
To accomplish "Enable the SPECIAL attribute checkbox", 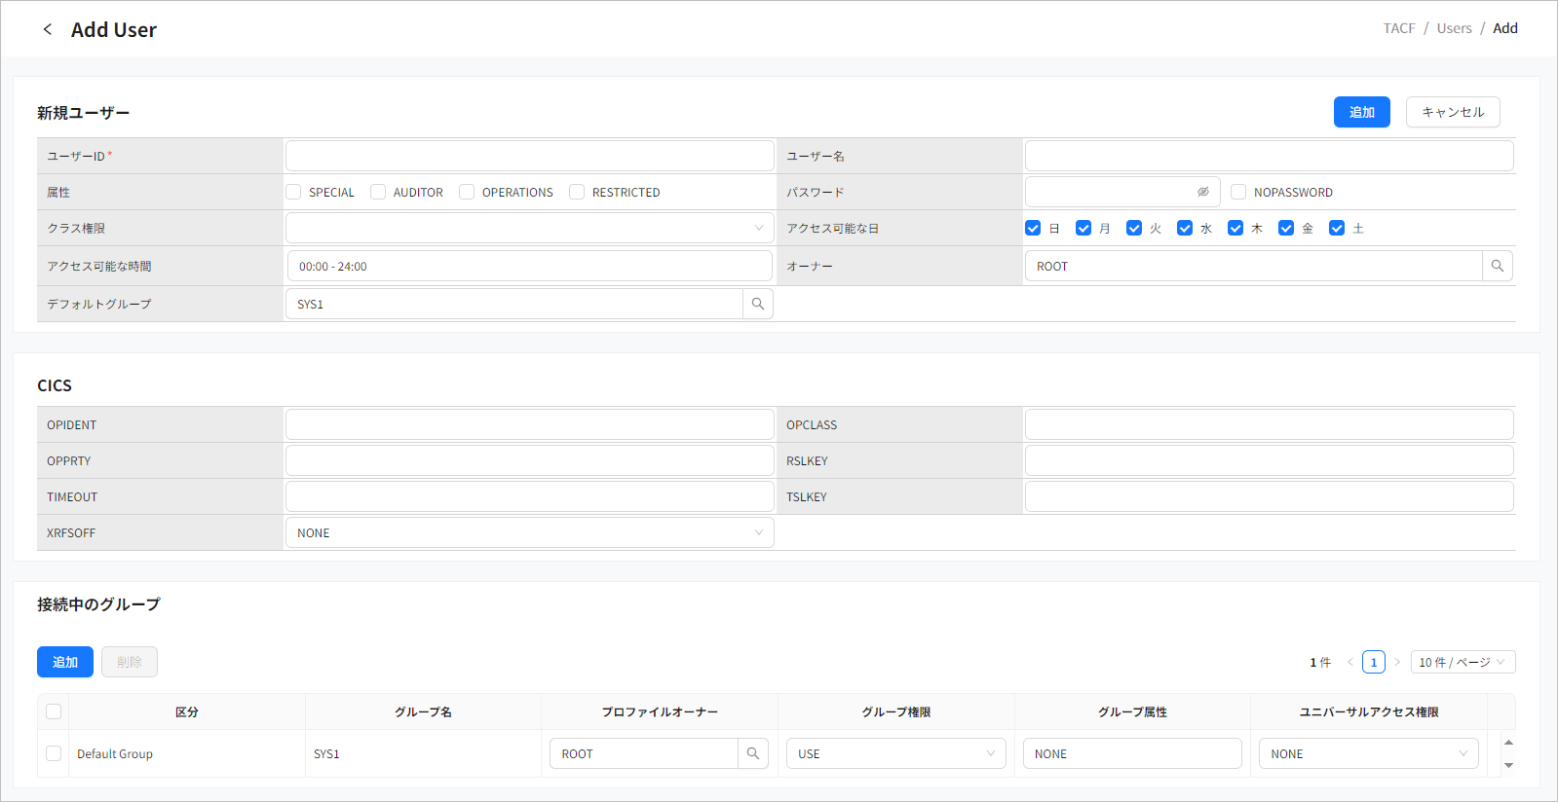I will (x=293, y=192).
